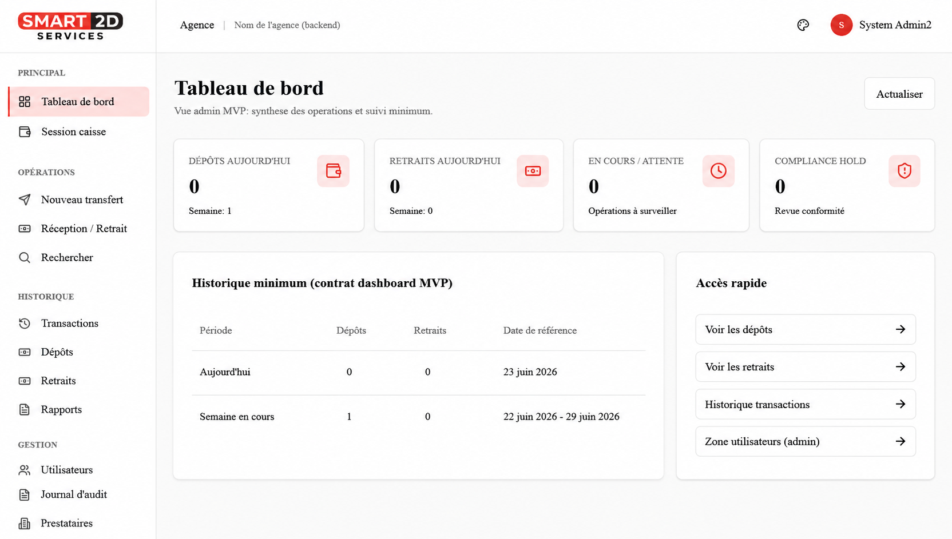Click the Accès rapide heading
The height and width of the screenshot is (539, 952).
731,283
